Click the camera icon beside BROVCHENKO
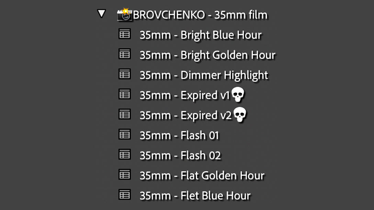374x210 pixels. point(124,15)
